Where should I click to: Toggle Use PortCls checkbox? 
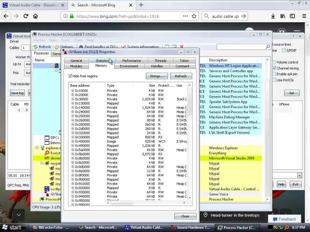pyautogui.click(x=274, y=80)
